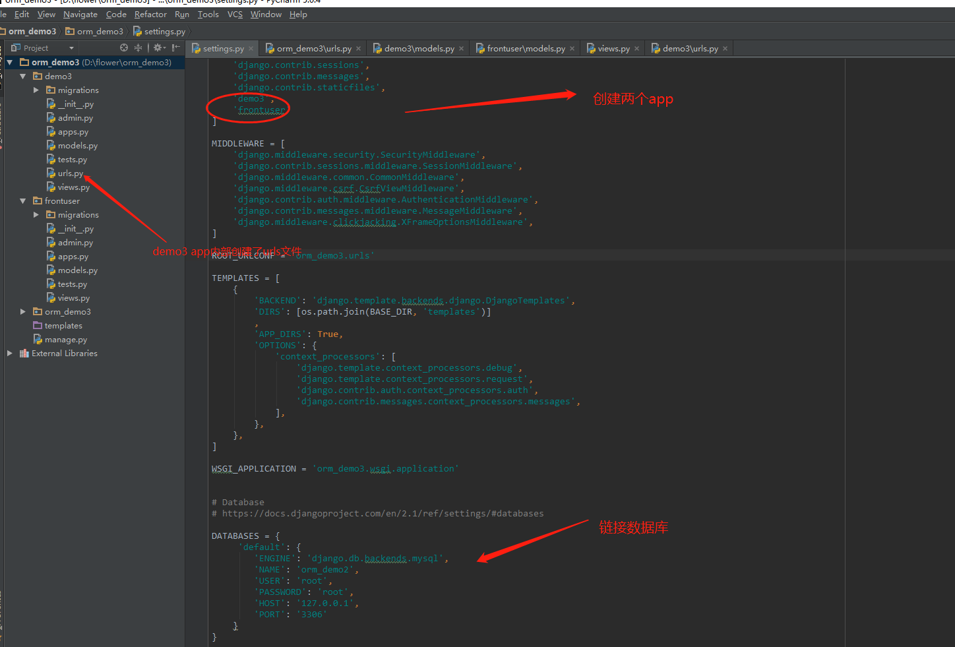Hide the Project tool window

175,47
